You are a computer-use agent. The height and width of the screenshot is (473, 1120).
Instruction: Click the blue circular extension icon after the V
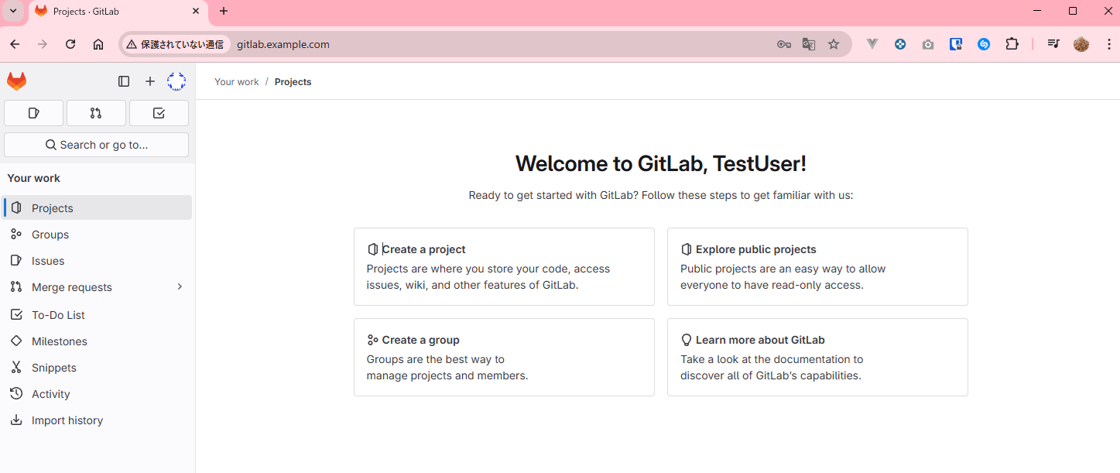click(x=900, y=44)
